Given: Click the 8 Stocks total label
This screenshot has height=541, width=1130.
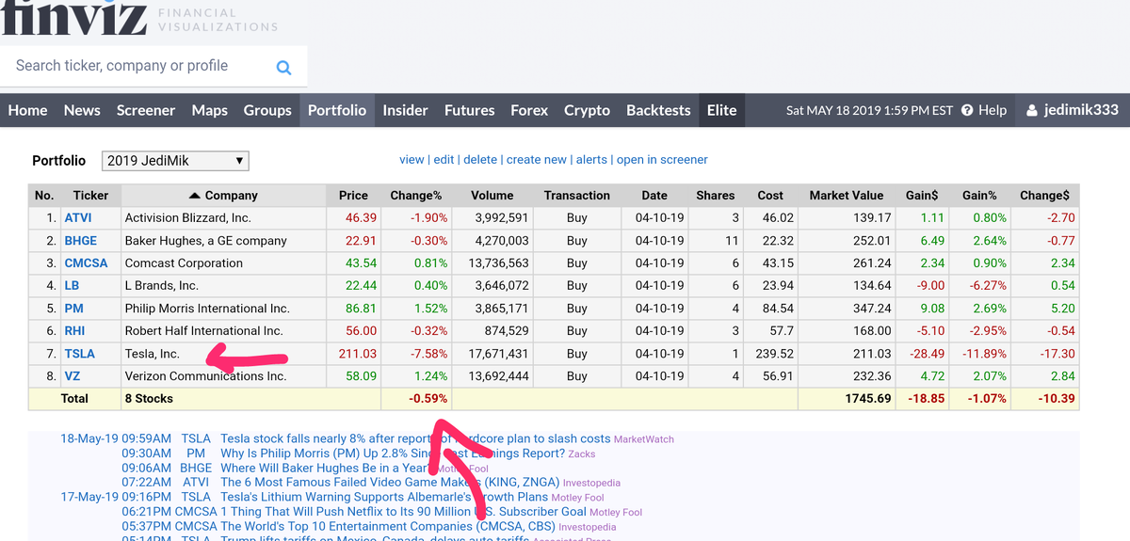Looking at the screenshot, I should click(149, 399).
